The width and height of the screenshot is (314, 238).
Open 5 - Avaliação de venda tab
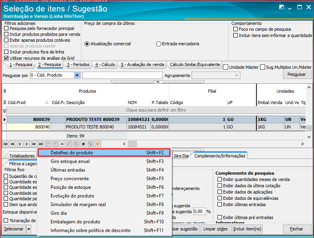pyautogui.click(x=142, y=65)
